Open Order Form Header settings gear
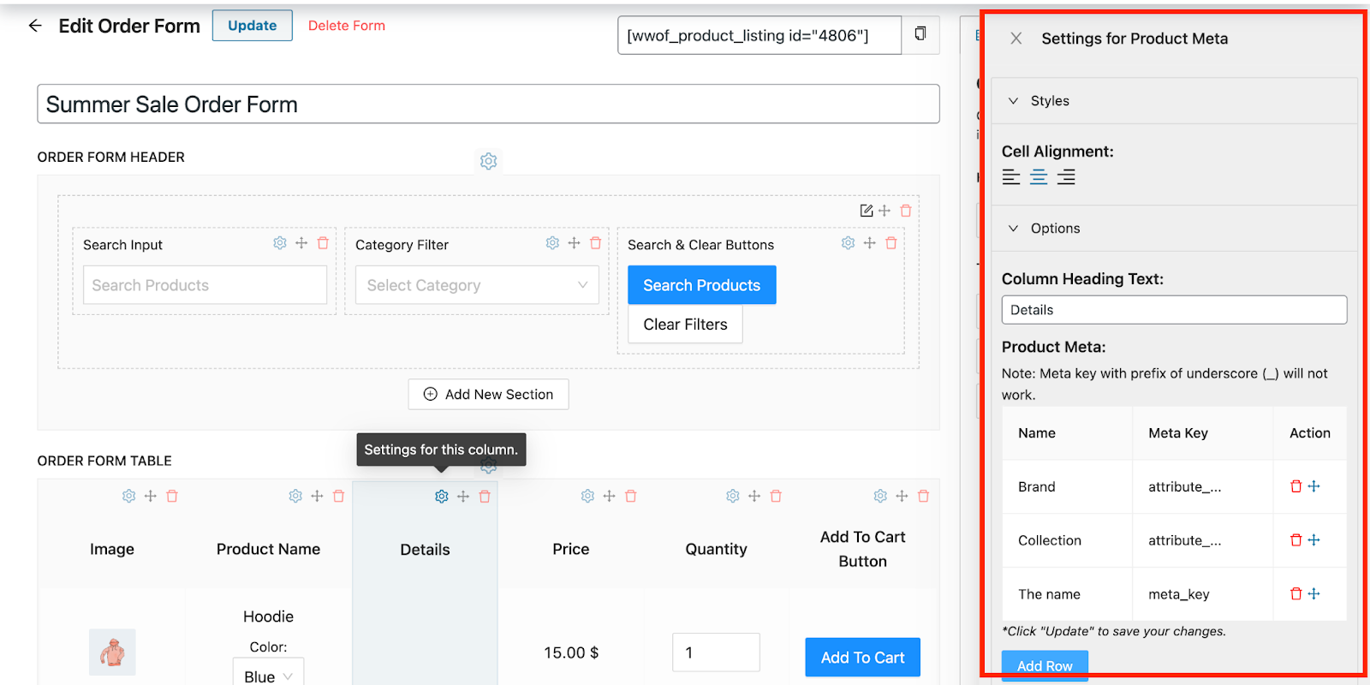Screen dimensions: 1370x685 [488, 161]
